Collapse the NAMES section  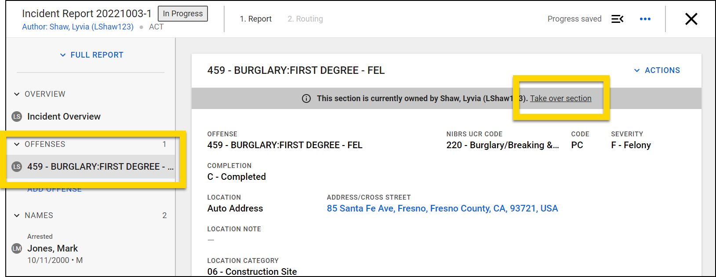(16, 215)
